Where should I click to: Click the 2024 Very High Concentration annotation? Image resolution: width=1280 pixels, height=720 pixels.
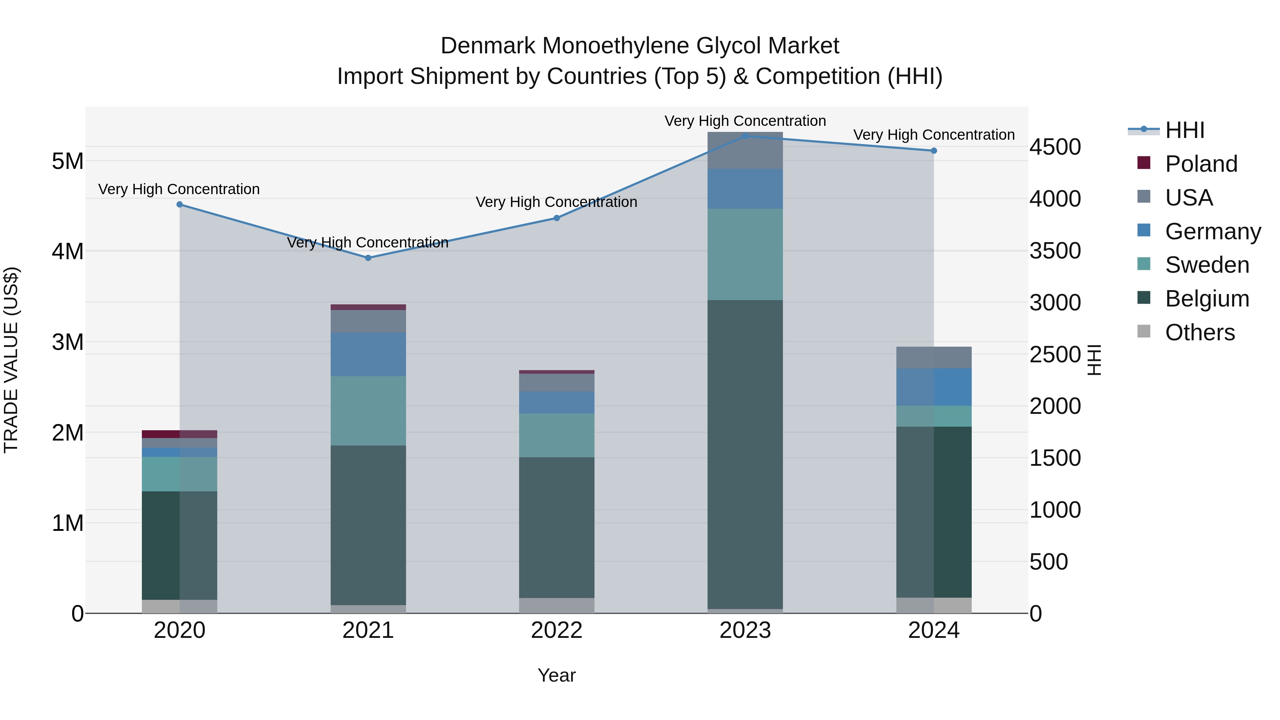coord(934,135)
